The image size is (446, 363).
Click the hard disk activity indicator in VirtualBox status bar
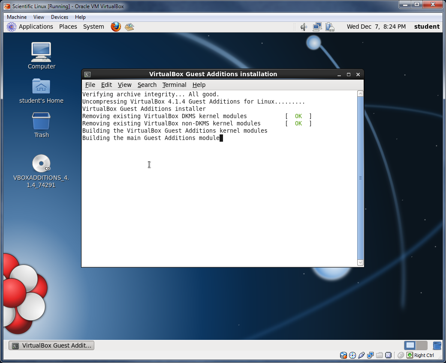[344, 355]
